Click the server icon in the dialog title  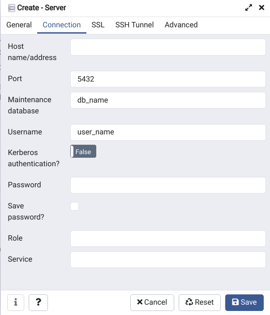[12, 8]
